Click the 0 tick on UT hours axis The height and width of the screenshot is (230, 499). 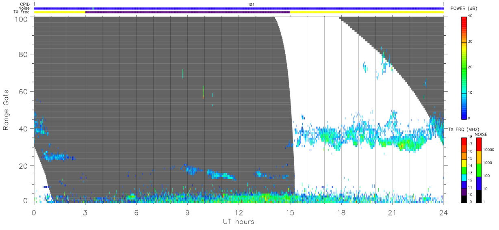pyautogui.click(x=34, y=212)
